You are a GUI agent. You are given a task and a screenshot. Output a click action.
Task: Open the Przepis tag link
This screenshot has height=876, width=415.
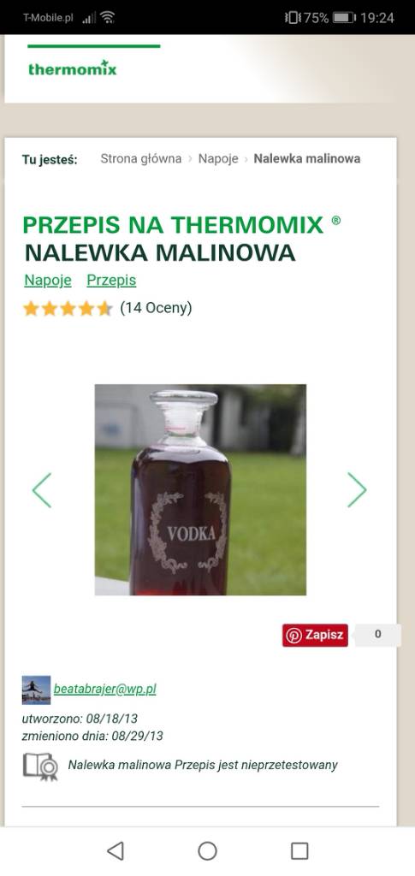111,281
